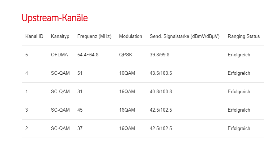Select the OFDMA channel type cell
276x151 pixels.
pyautogui.click(x=60, y=55)
